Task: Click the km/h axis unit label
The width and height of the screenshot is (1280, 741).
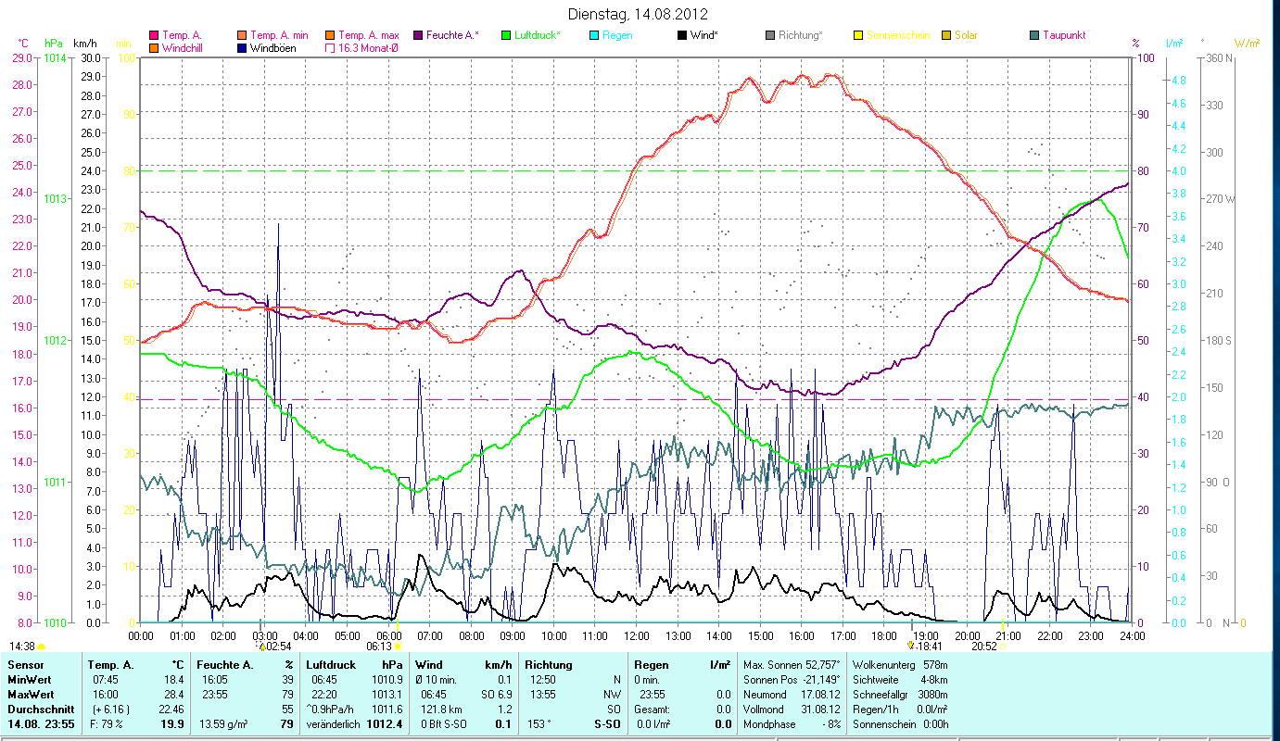Action: (x=84, y=44)
